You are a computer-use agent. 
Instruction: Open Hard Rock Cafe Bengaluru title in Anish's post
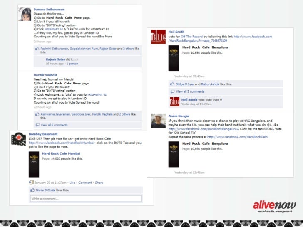pos(205,143)
